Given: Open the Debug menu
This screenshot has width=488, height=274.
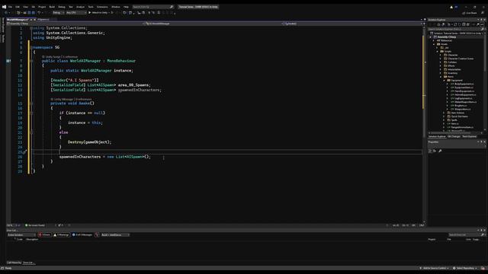Looking at the screenshot, I should pyautogui.click(x=62, y=7).
